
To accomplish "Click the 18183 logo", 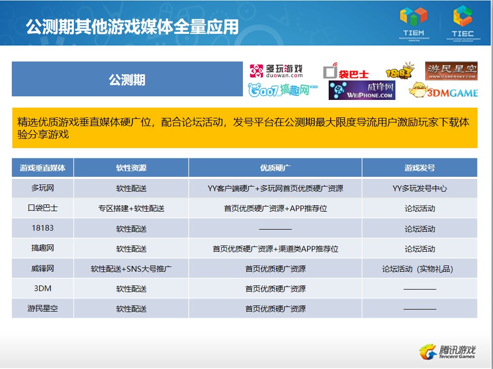I will [400, 71].
